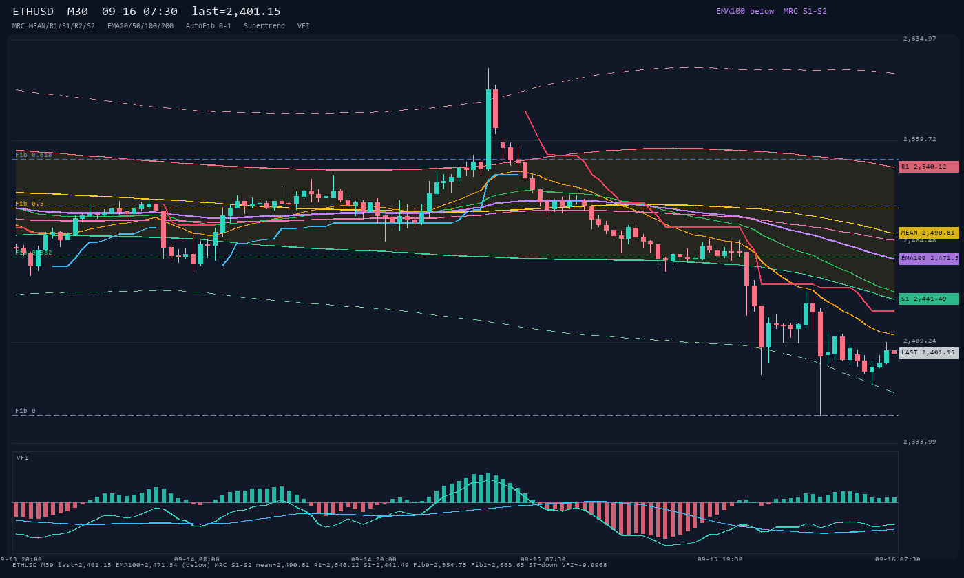Select the purple EMA100 price tag
This screenshot has width=964, height=578.
pyautogui.click(x=929, y=258)
